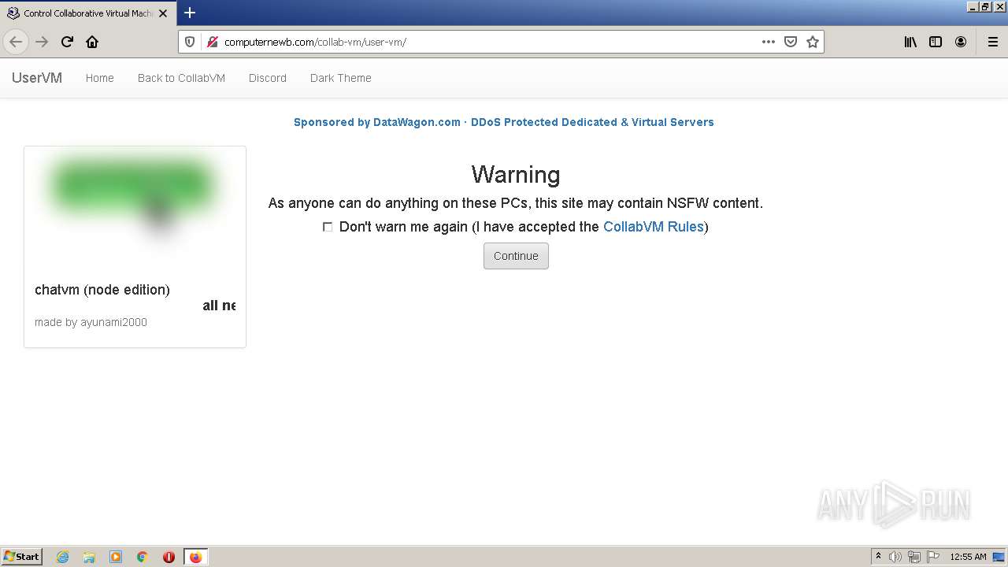Viewport: 1008px width, 567px height.
Task: Open the Firefox Library
Action: pyautogui.click(x=910, y=42)
